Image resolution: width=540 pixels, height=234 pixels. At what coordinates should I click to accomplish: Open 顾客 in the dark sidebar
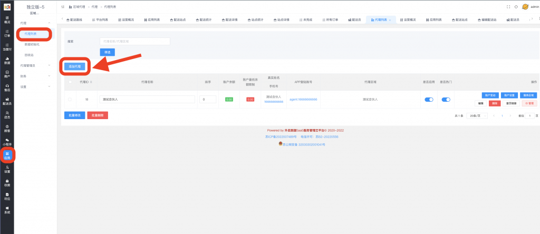[x=7, y=129]
